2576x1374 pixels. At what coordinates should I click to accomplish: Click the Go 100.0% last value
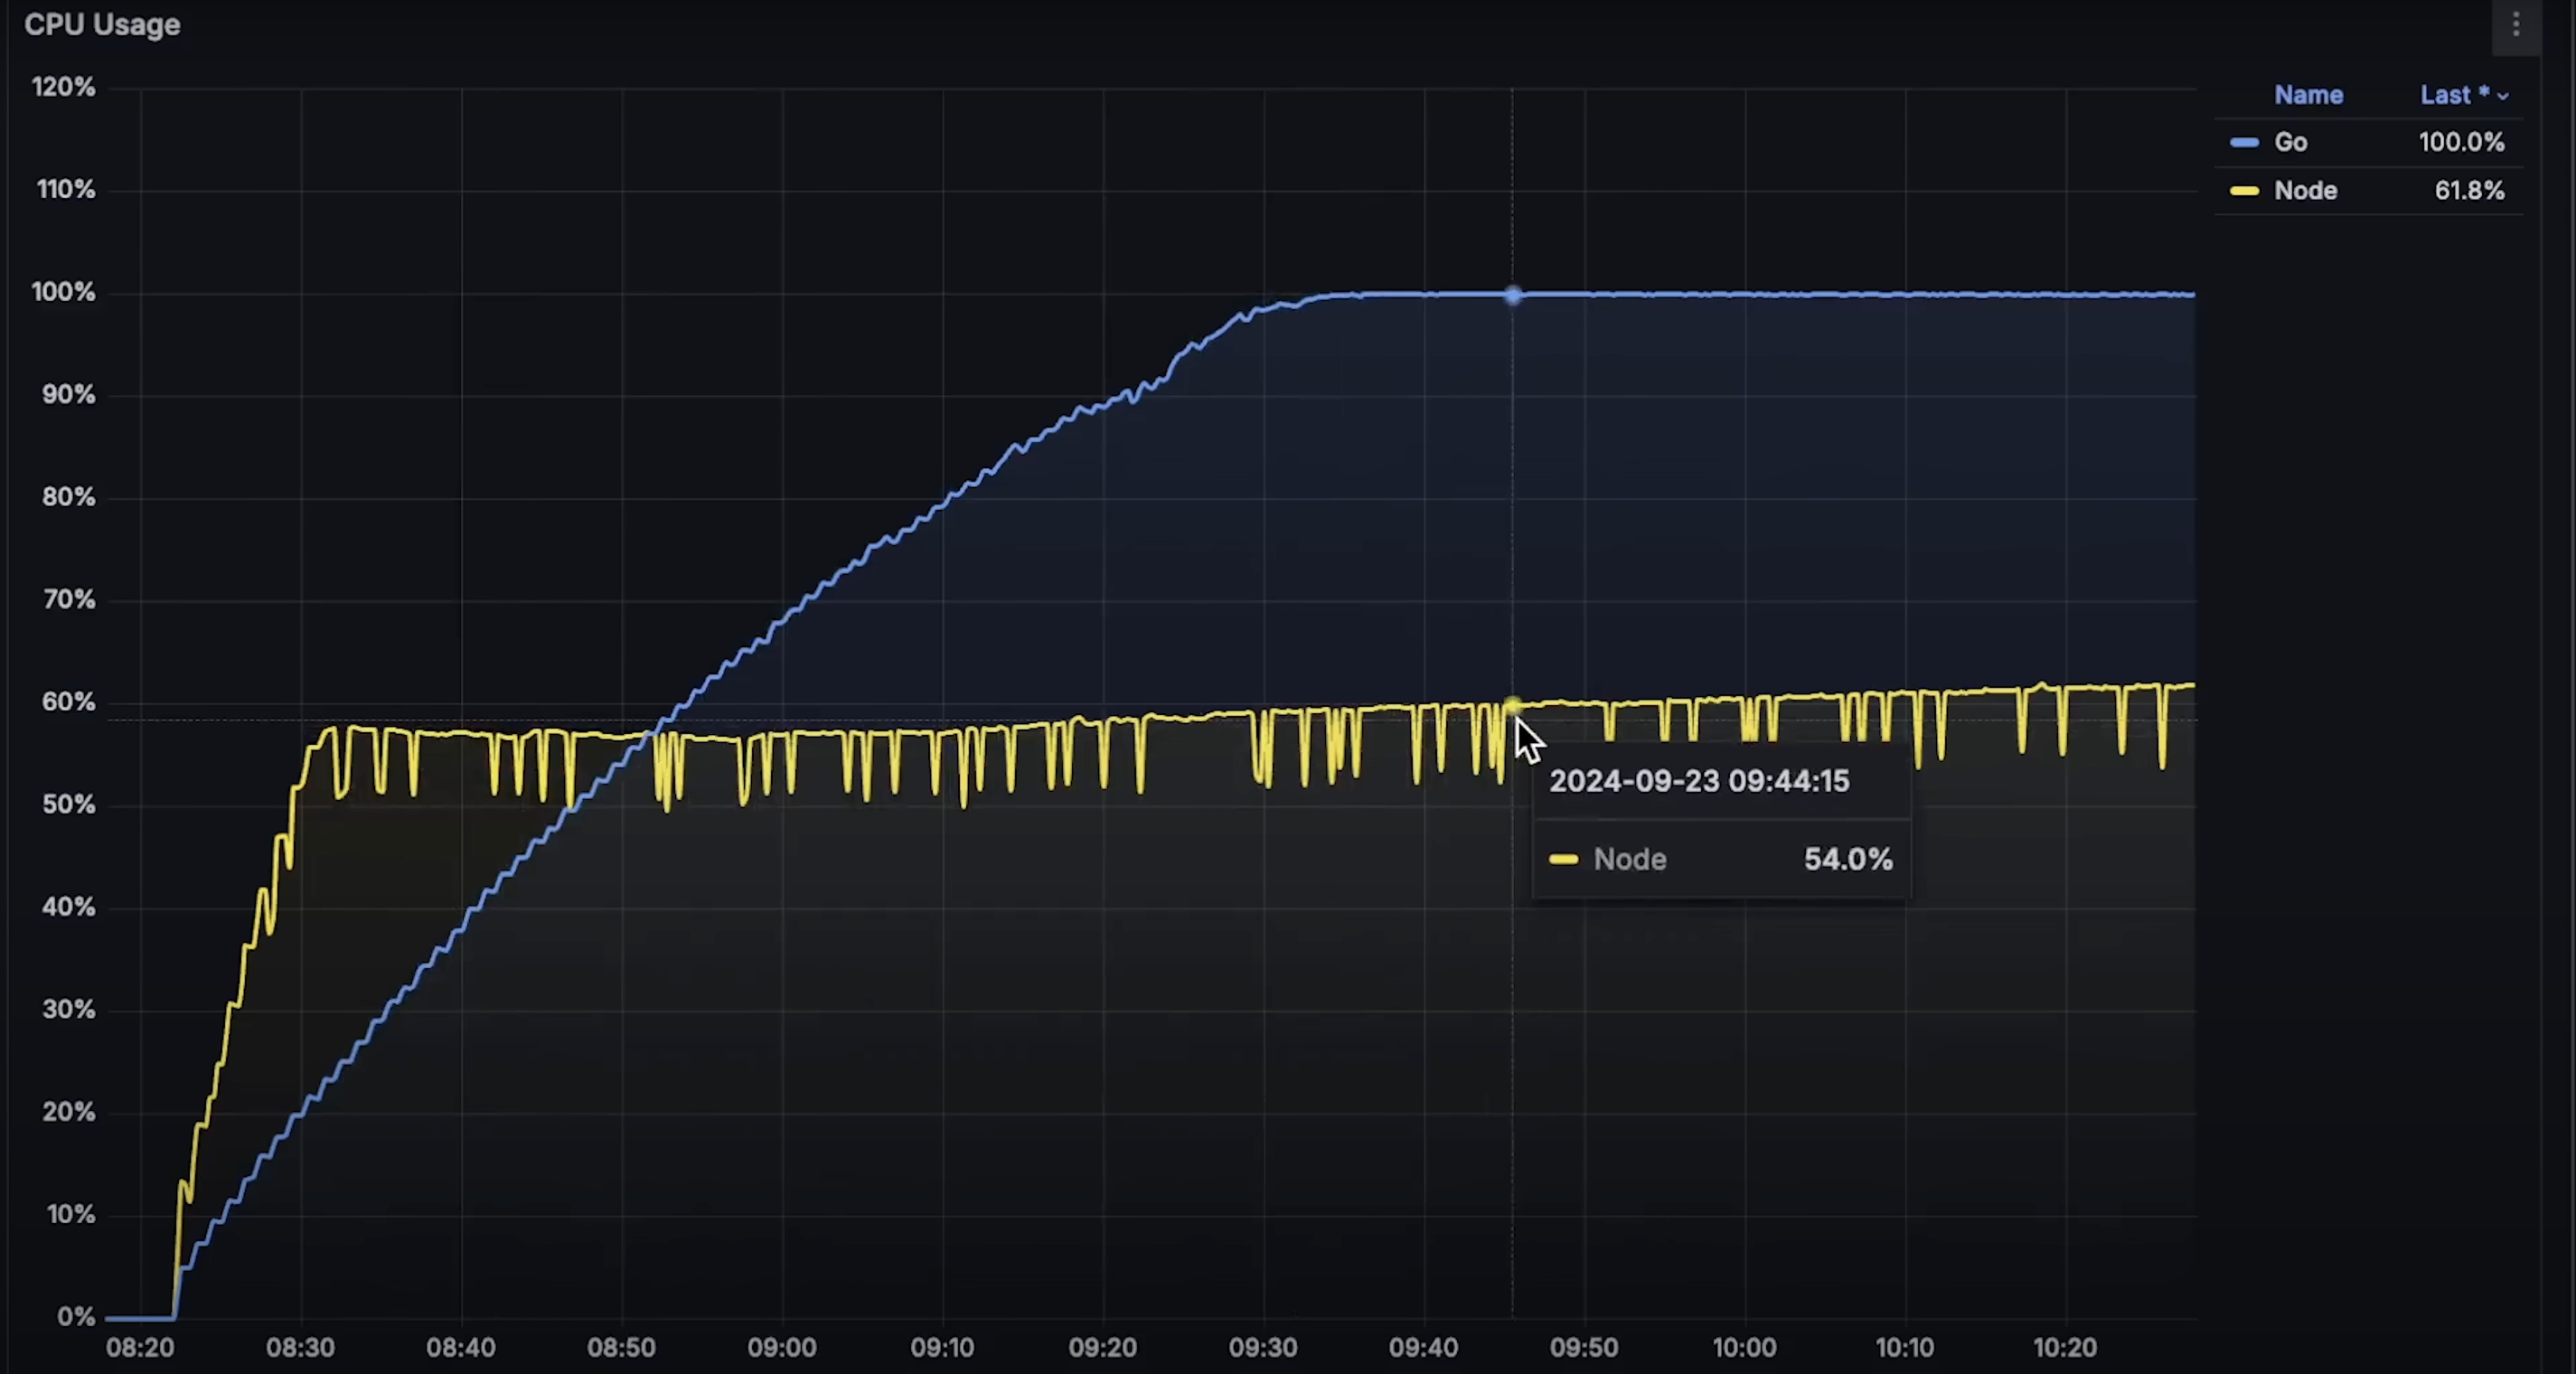pos(2461,142)
